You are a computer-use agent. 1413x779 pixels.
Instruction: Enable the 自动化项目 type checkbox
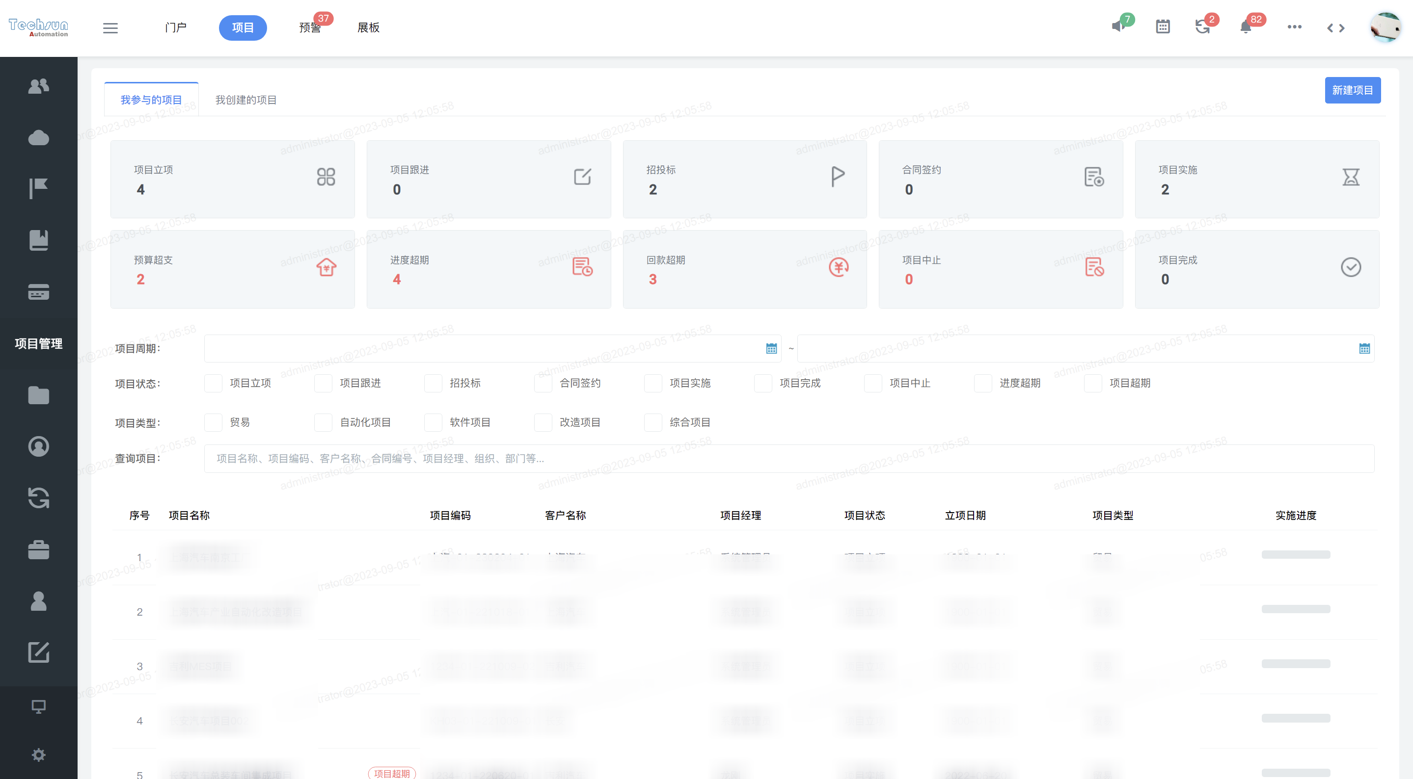pos(323,423)
